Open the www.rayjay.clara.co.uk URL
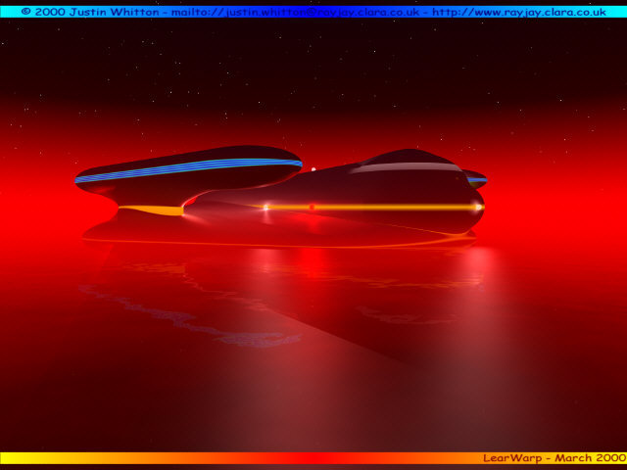 pyautogui.click(x=516, y=11)
